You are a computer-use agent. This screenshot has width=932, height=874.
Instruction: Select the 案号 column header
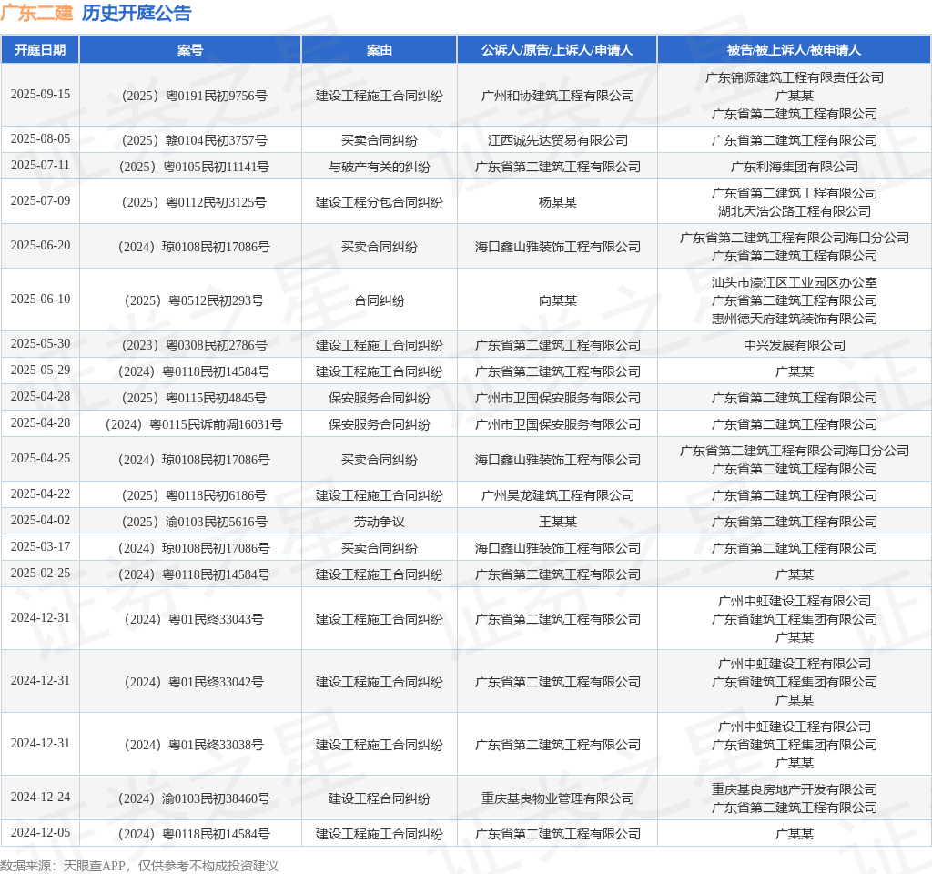[190, 50]
